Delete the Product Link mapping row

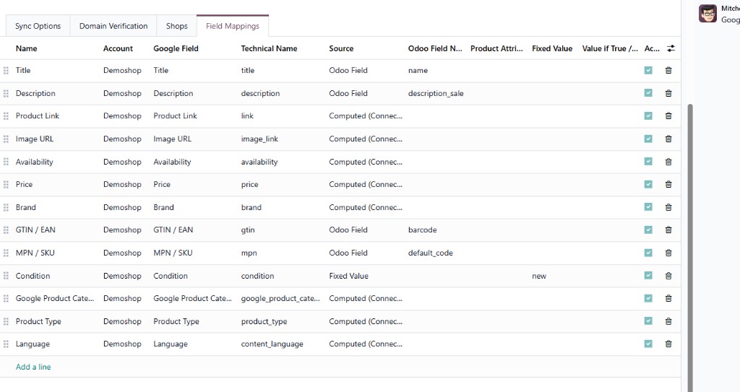(668, 116)
